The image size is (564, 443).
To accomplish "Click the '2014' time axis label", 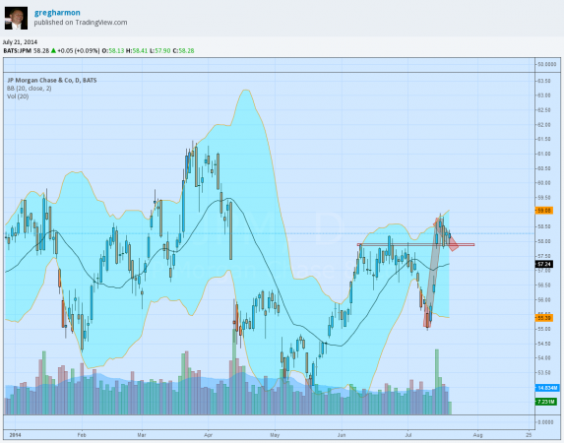I will pyautogui.click(x=15, y=435).
